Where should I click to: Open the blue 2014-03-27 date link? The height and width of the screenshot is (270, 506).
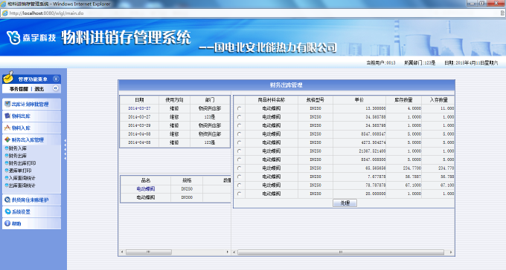coord(139,108)
